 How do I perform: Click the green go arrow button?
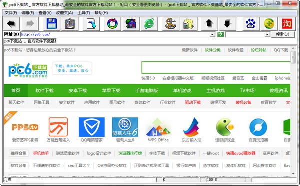220,34
